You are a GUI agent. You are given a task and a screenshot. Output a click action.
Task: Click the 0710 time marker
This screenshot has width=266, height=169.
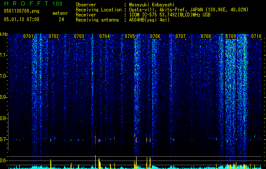click(256, 36)
